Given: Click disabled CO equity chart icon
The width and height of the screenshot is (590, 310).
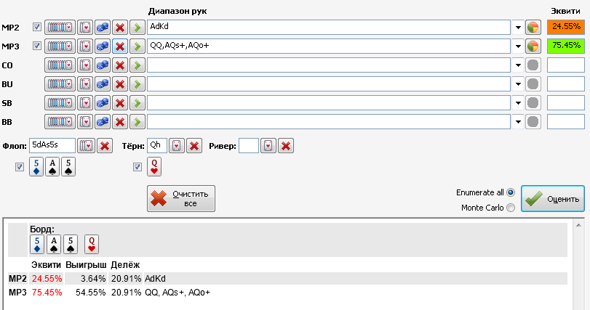Looking at the screenshot, I should 533,65.
